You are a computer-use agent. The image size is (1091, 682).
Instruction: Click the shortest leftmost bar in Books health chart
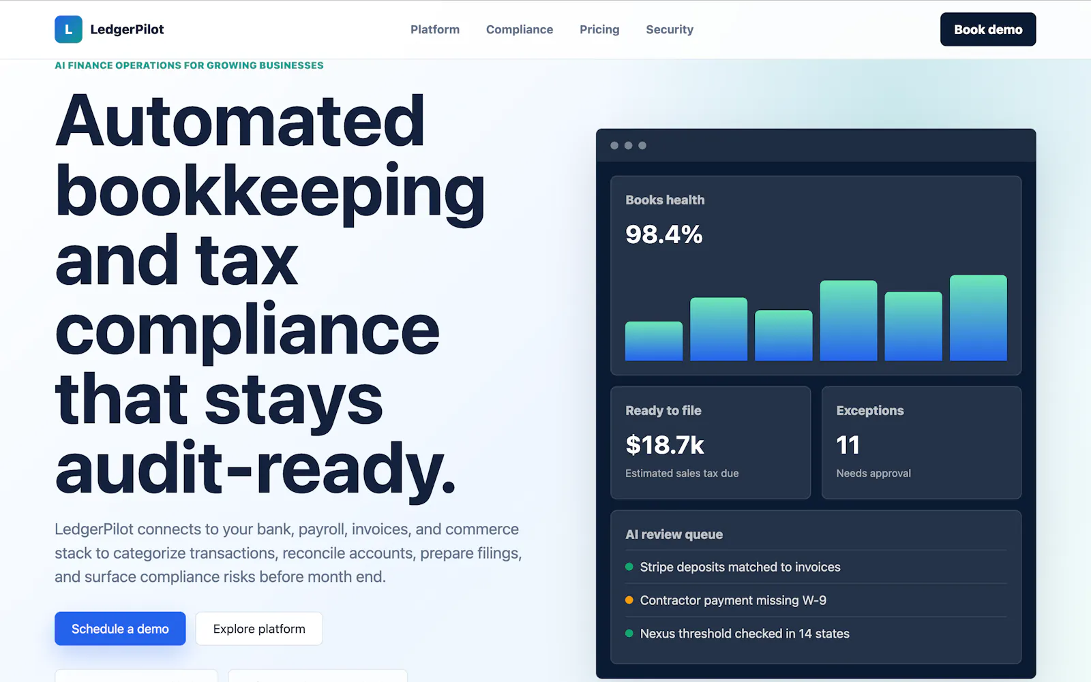[x=654, y=341]
